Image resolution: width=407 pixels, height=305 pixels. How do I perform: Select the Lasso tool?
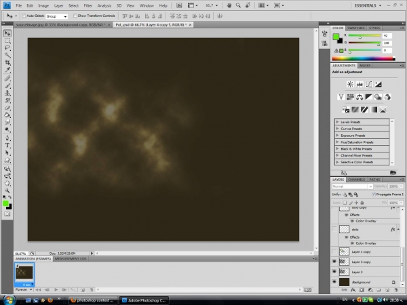click(x=7, y=48)
